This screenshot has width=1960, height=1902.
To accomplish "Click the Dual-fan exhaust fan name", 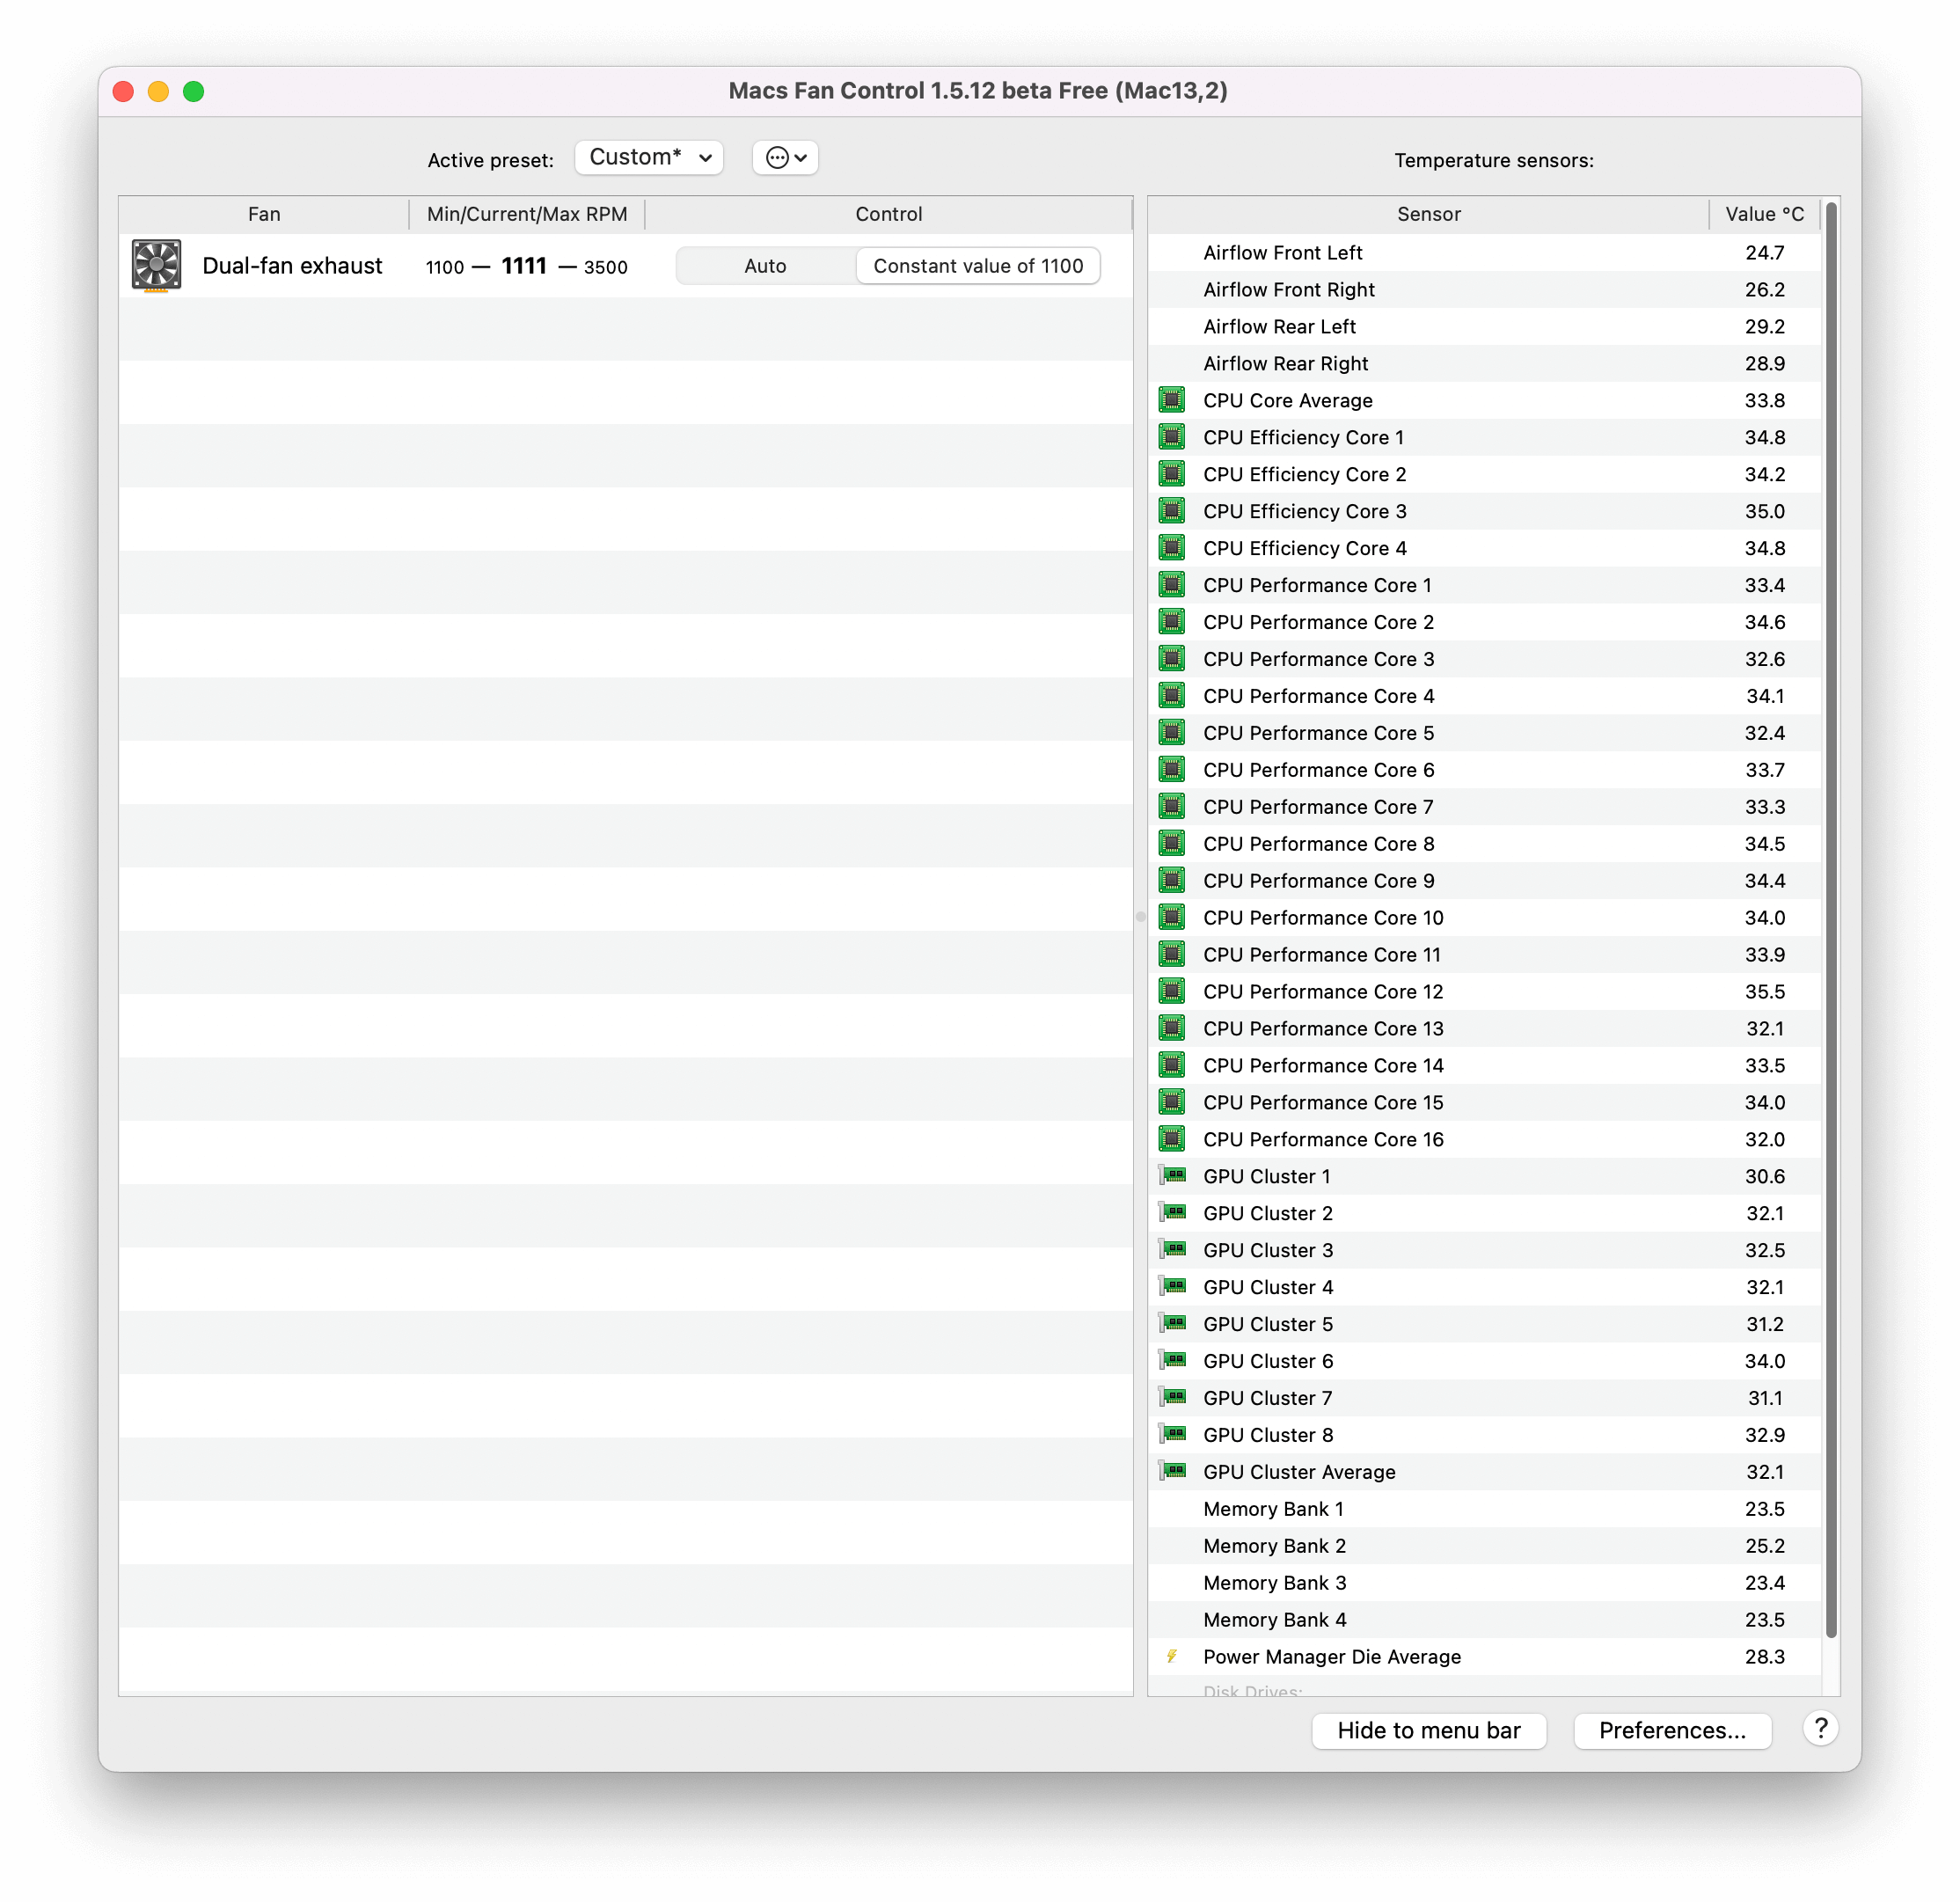I will coord(292,266).
